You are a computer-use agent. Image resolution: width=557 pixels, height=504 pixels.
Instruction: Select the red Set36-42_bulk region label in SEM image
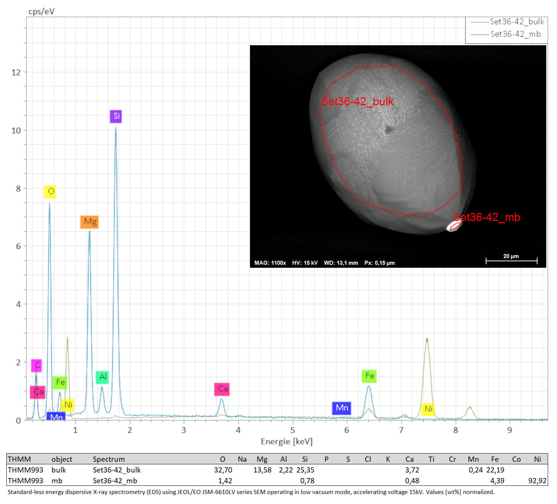click(357, 102)
